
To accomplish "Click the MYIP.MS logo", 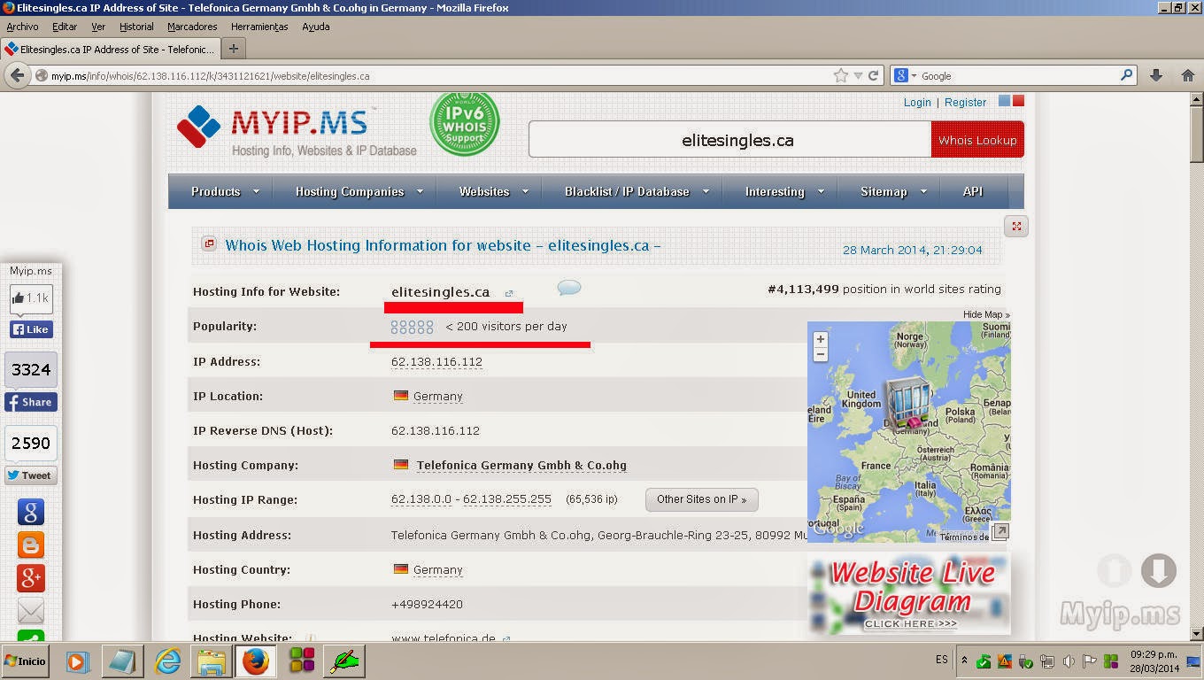I will click(x=297, y=131).
